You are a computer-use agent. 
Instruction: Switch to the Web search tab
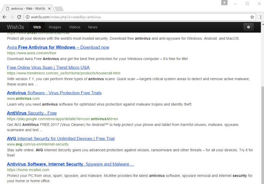(37, 27)
